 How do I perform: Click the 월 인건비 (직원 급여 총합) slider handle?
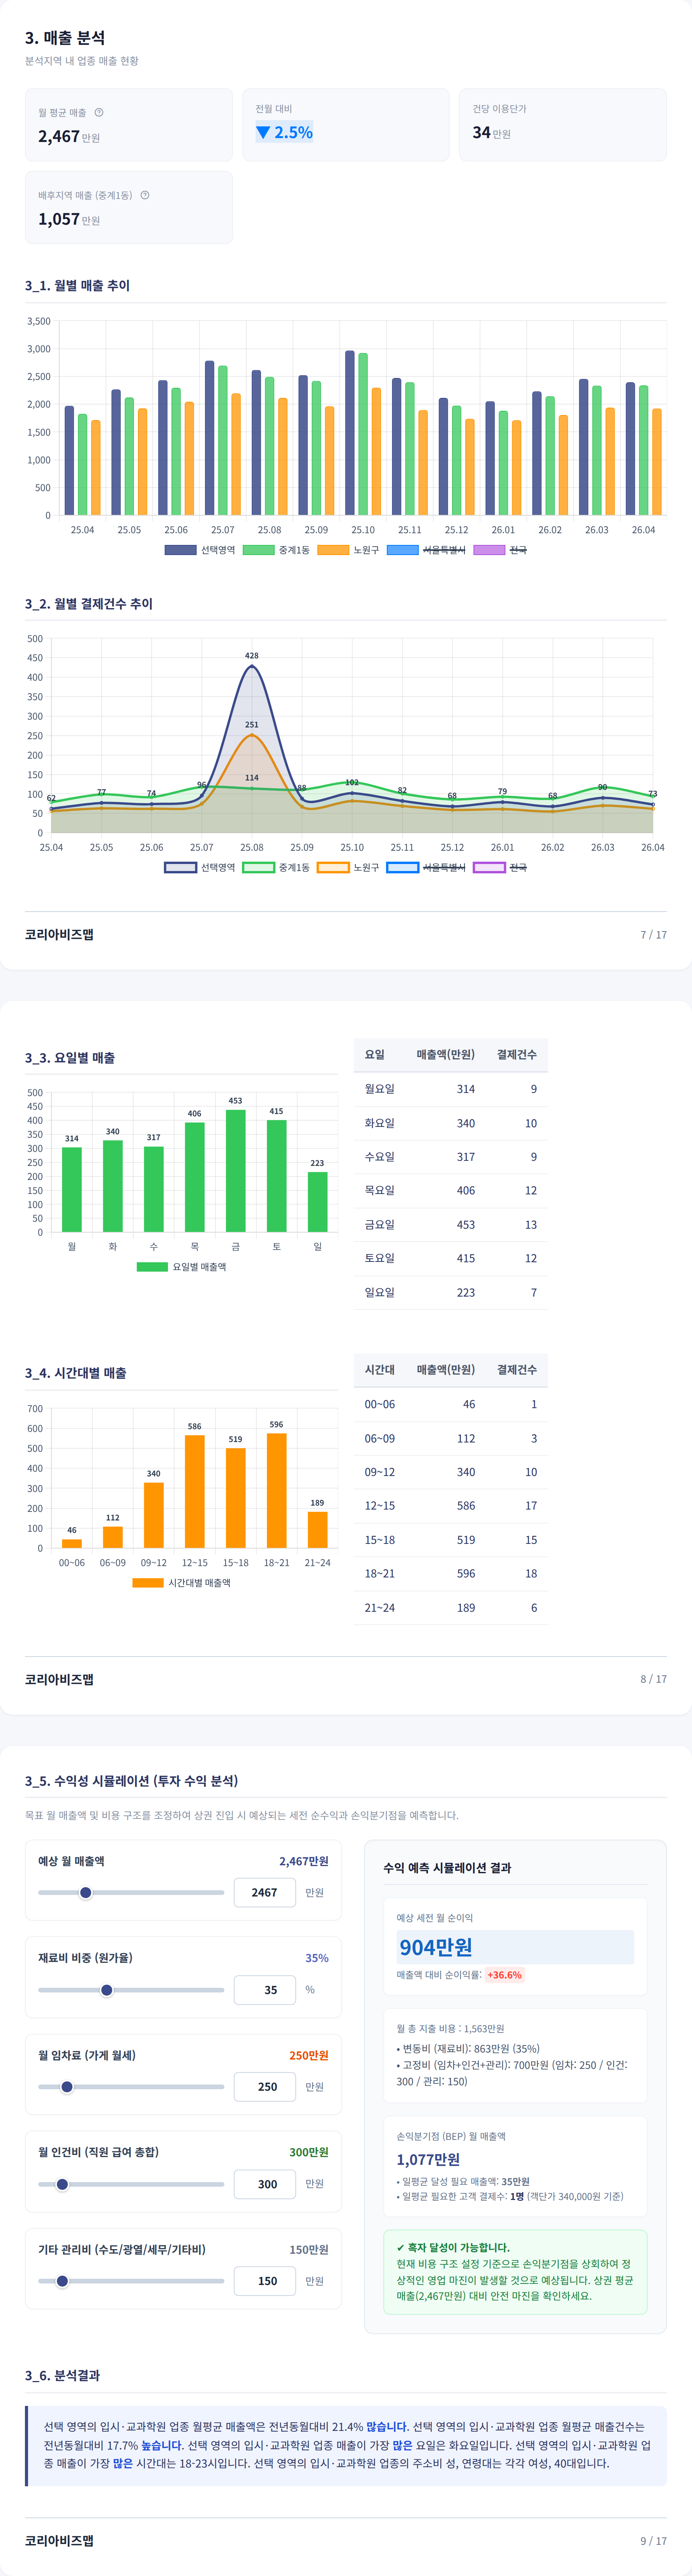[62, 2184]
